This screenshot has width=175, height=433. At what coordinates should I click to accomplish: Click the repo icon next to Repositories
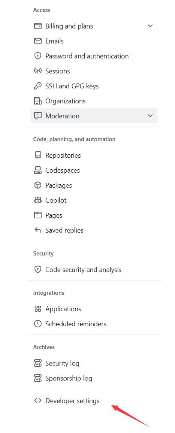pos(37,155)
